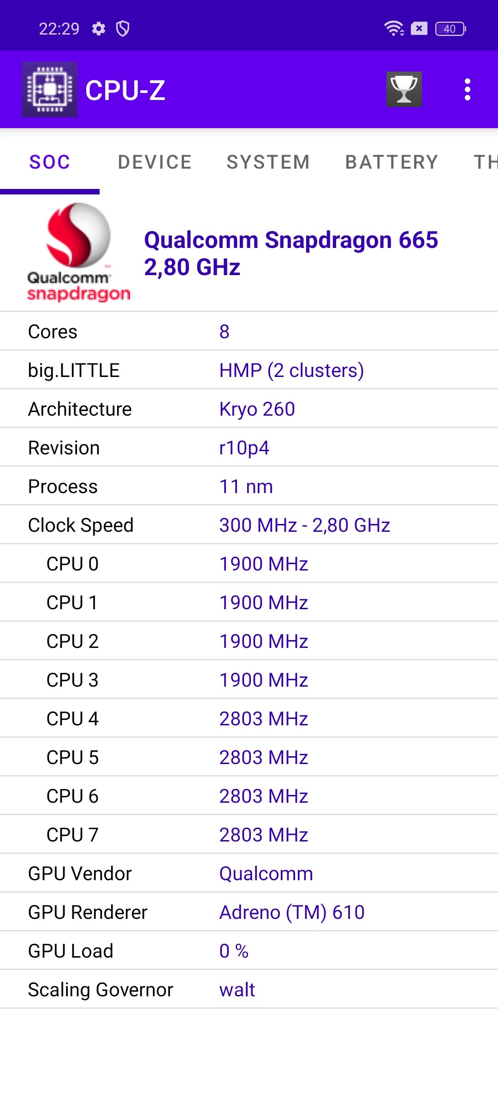The width and height of the screenshot is (498, 1106).
Task: Tap the shield icon in status bar
Action: [x=123, y=29]
